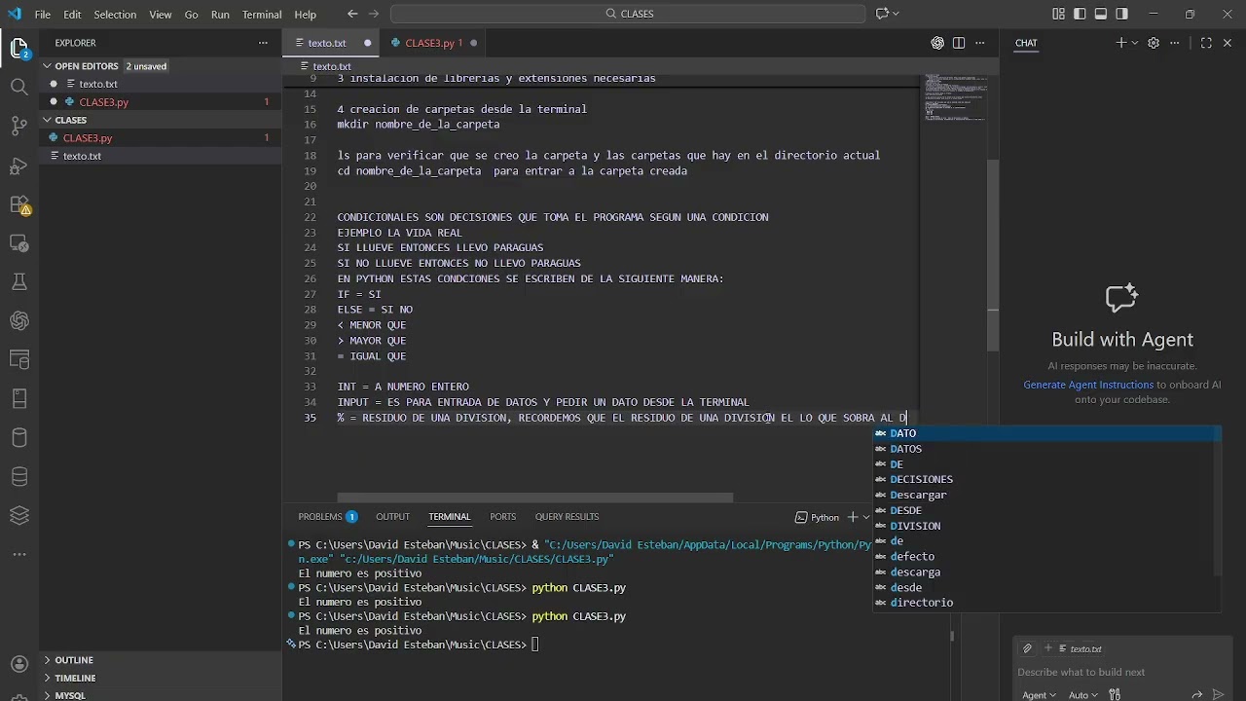Image resolution: width=1246 pixels, height=701 pixels.
Task: Open the Selection menu
Action: (115, 15)
